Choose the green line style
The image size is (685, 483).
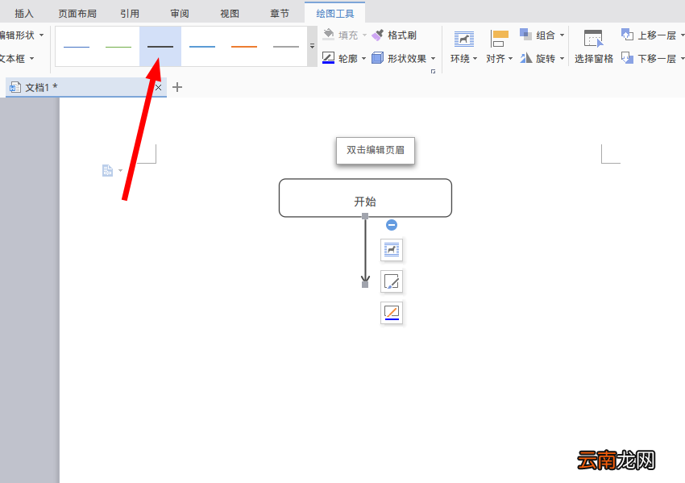point(118,46)
